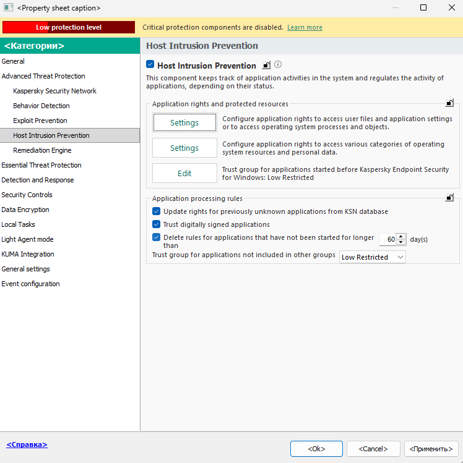Increase days value with up arrow

[x=401, y=236]
